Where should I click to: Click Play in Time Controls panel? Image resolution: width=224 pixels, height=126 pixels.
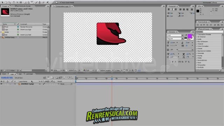click(204, 25)
